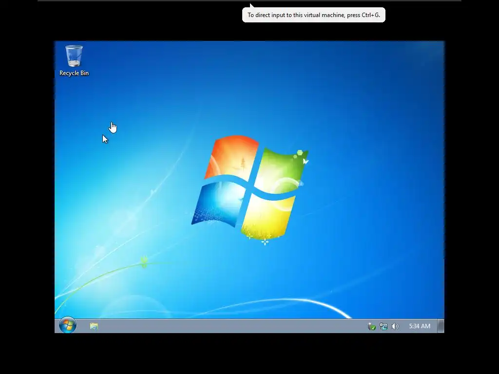The width and height of the screenshot is (499, 374).
Task: Select the Recycle Bin desktop icon
Action: (x=74, y=60)
